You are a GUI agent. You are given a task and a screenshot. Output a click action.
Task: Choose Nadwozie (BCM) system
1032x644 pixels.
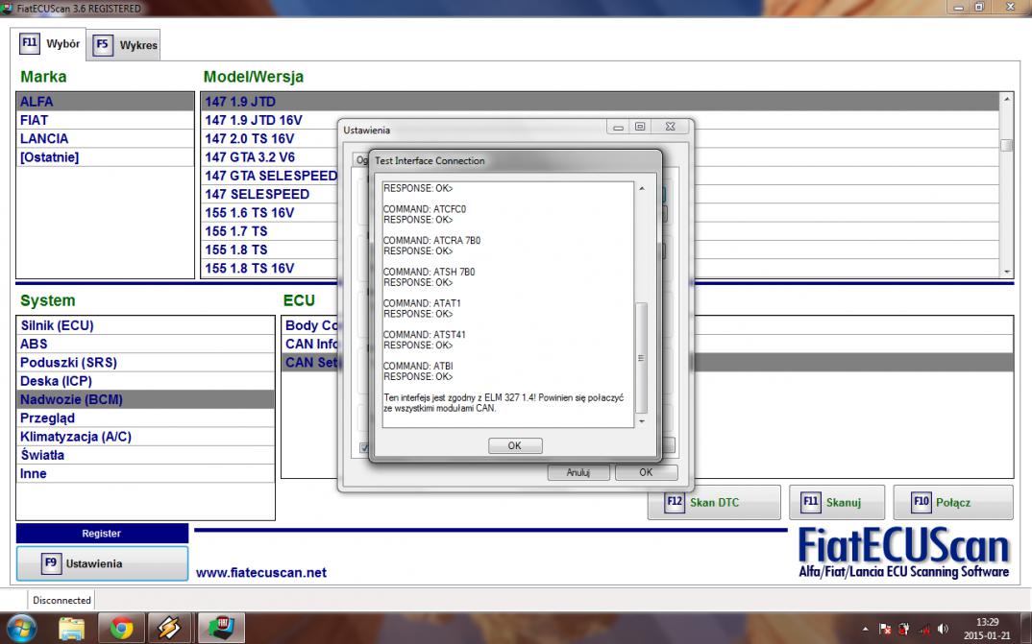(x=145, y=399)
